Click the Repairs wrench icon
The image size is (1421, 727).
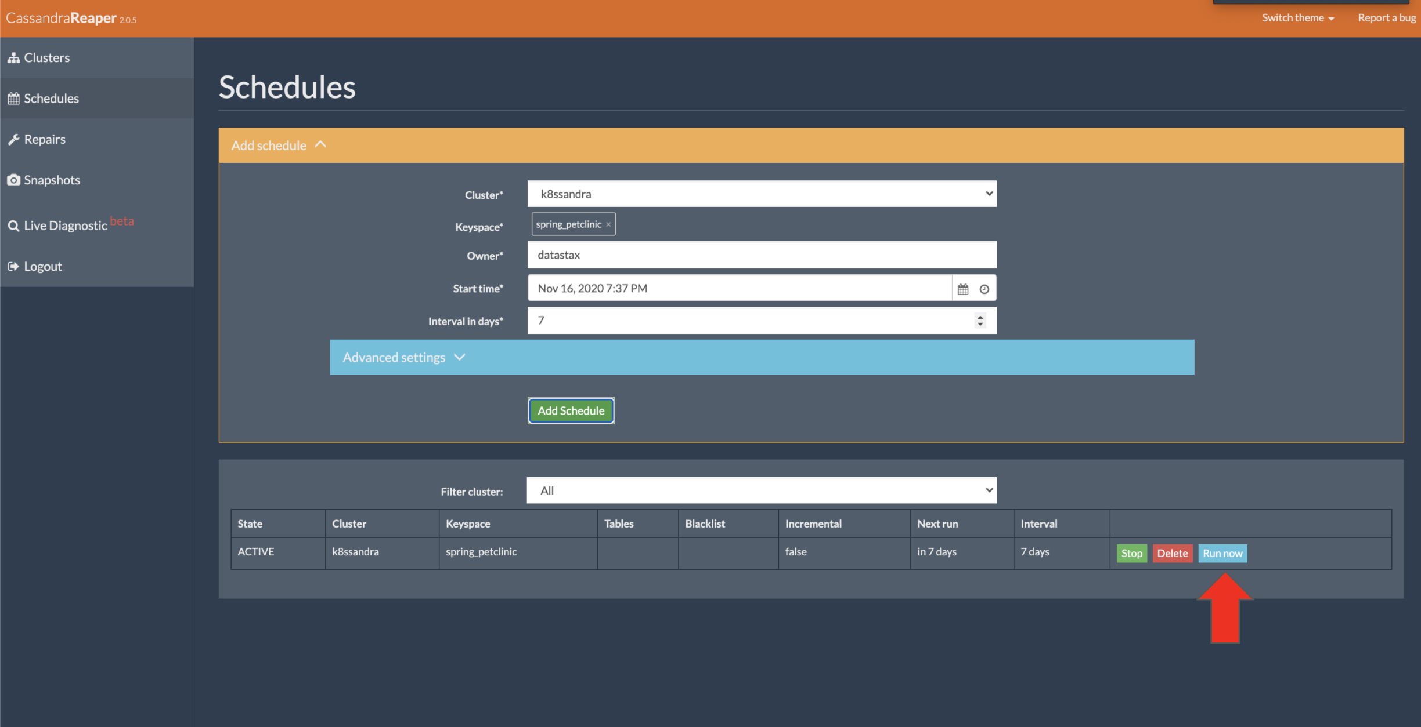pos(13,139)
